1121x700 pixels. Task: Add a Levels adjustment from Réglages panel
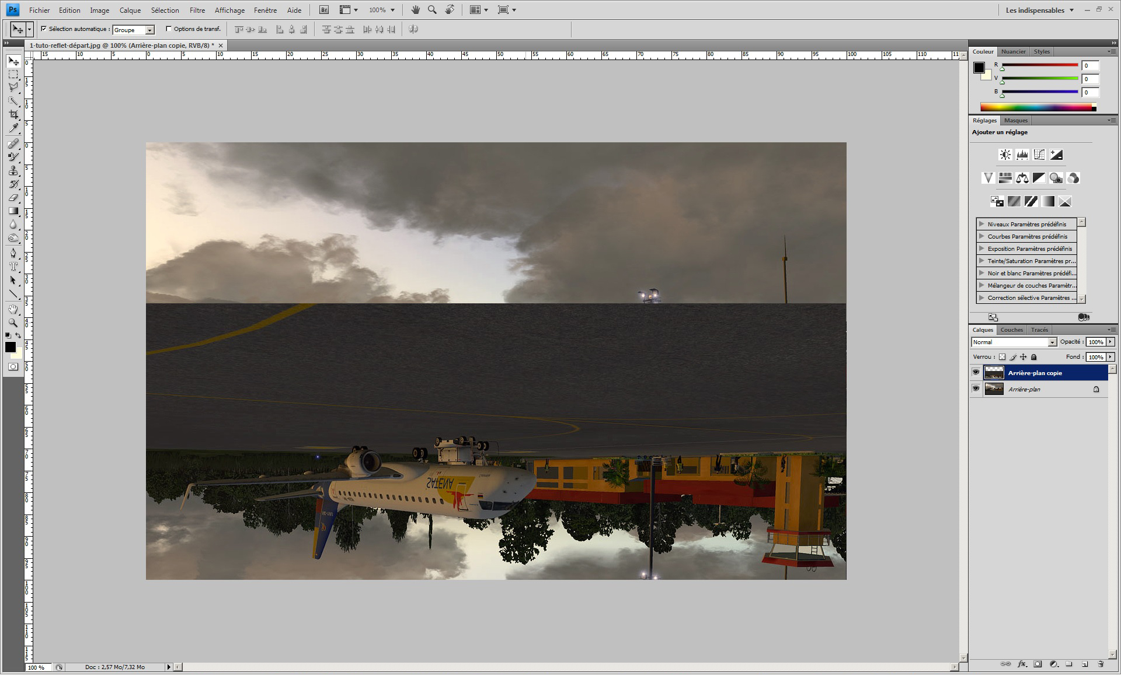point(1022,155)
